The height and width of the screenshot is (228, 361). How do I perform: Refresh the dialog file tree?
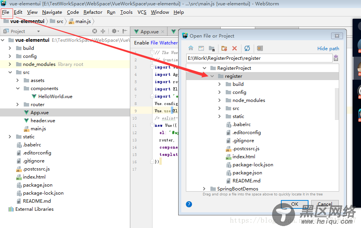click(247, 48)
